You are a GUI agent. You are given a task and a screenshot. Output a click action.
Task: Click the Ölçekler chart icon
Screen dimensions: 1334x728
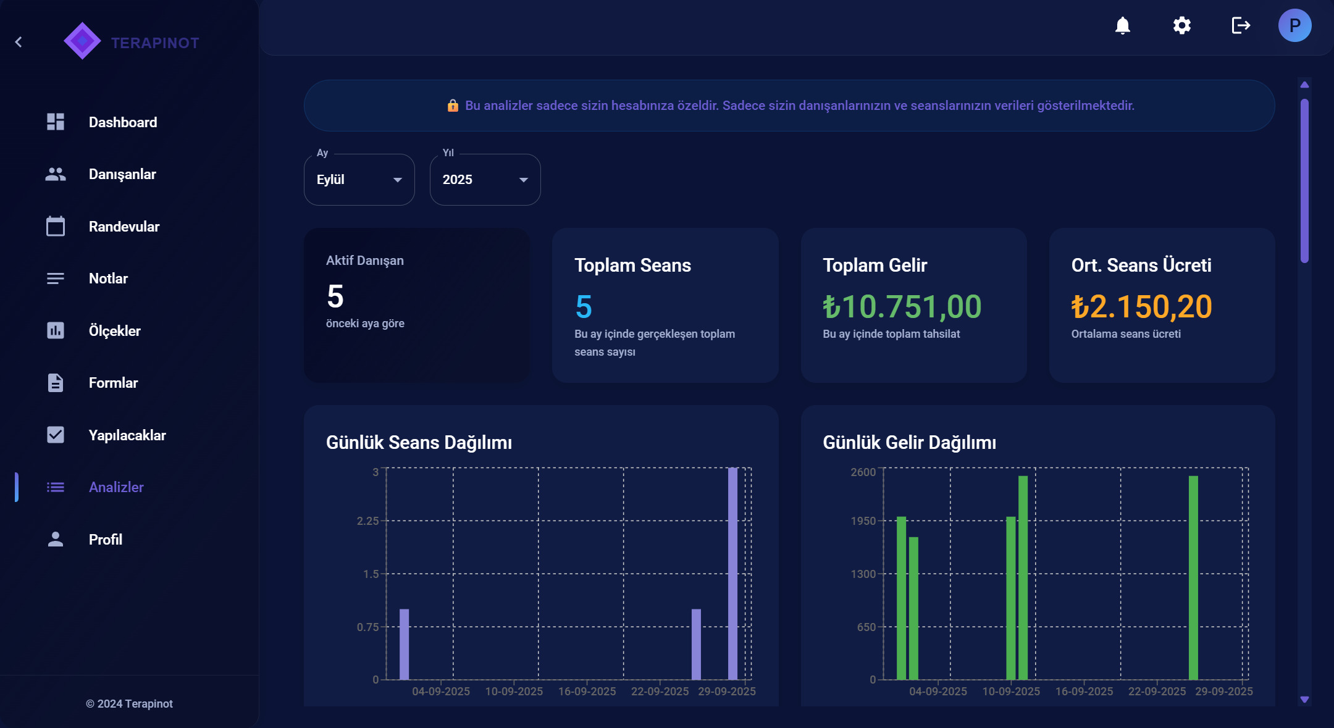(56, 330)
